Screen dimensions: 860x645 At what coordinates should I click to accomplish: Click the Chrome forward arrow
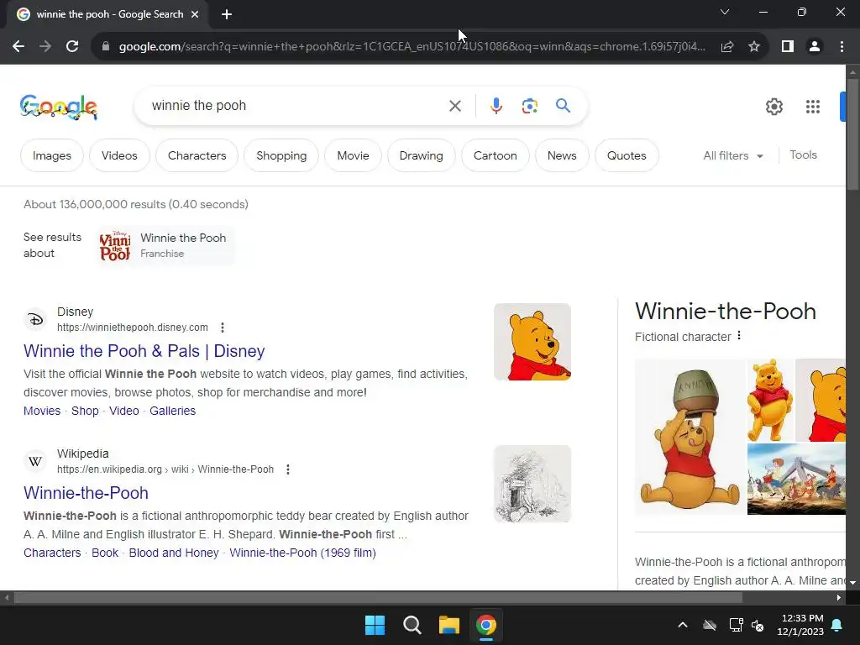[45, 47]
